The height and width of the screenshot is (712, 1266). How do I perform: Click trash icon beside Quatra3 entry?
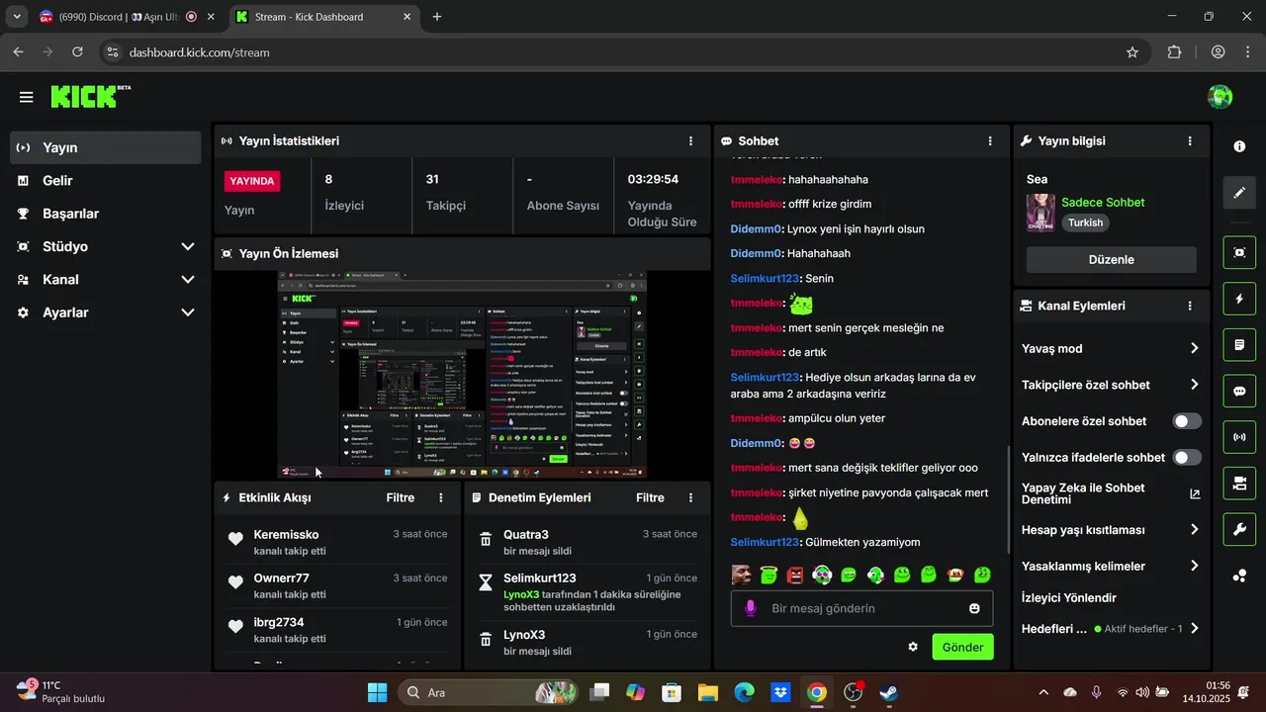point(486,539)
